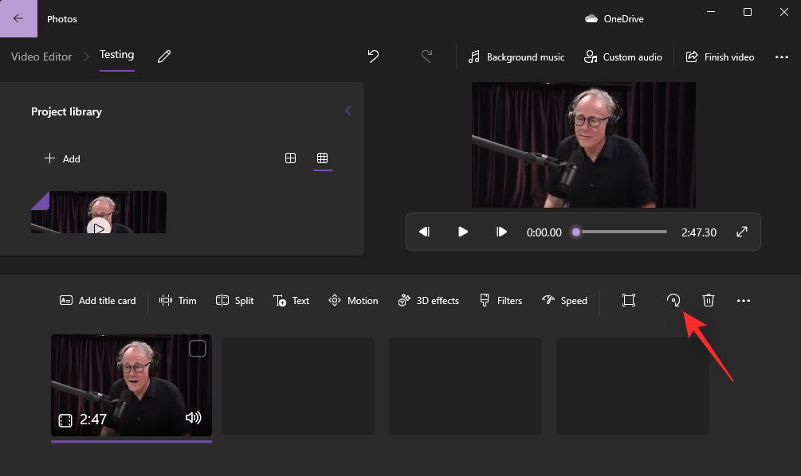Step forward one frame in preview

[x=501, y=232]
